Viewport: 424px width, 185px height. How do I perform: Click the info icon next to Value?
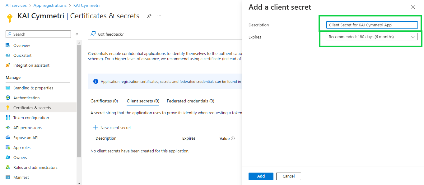point(233,138)
